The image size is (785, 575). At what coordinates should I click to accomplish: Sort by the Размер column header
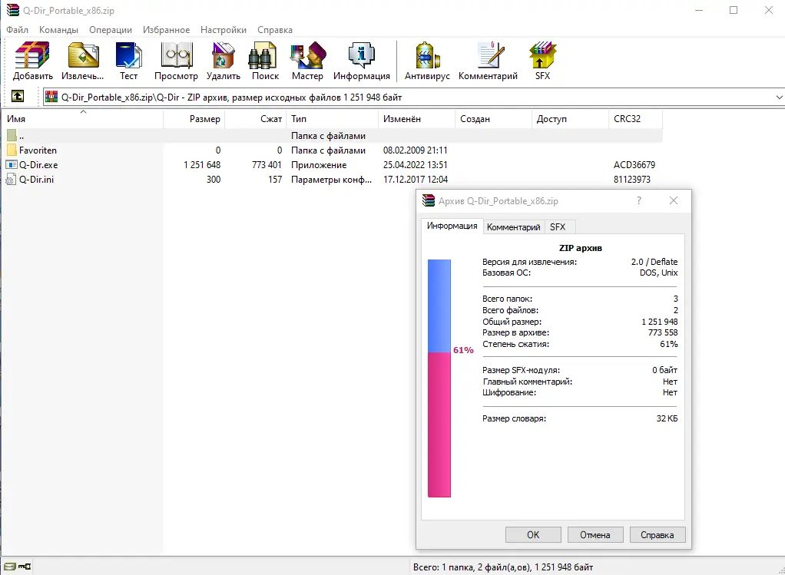click(x=194, y=118)
